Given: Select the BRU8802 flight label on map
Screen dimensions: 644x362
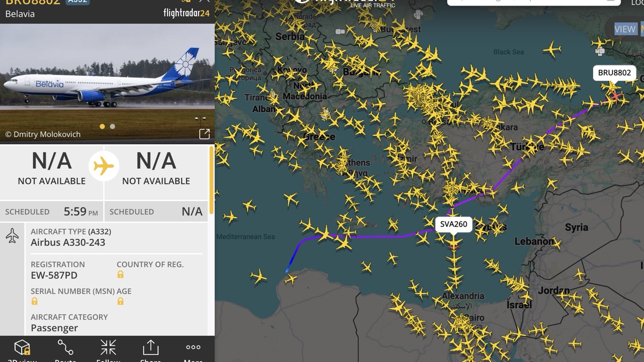Looking at the screenshot, I should 614,73.
